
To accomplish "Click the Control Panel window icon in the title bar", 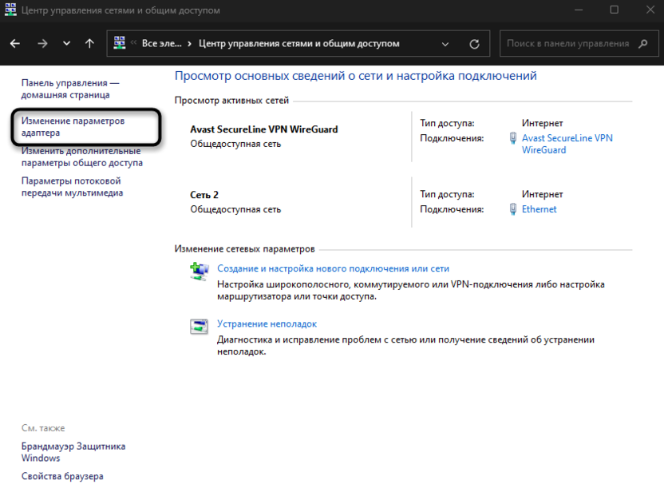I will [10, 10].
